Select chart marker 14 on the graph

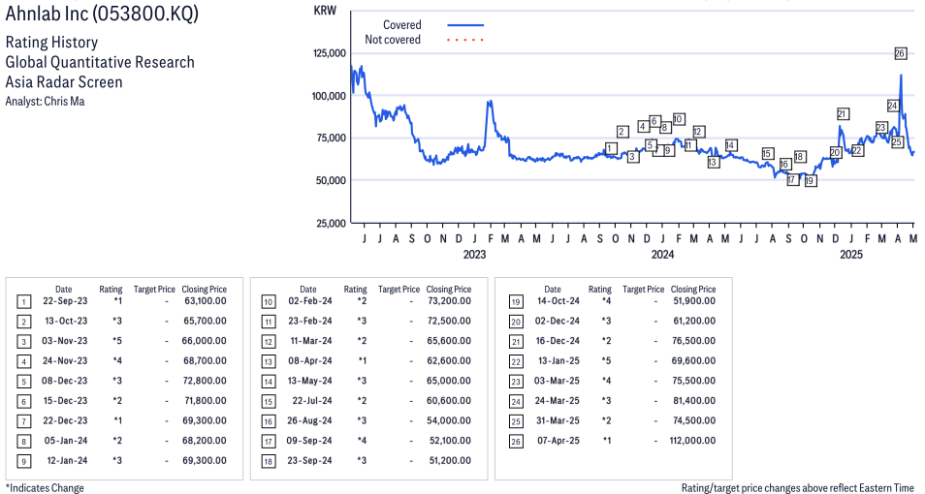point(730,145)
